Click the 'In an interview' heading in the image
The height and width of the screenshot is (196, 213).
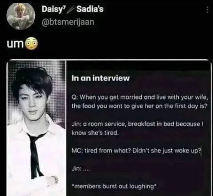100,78
